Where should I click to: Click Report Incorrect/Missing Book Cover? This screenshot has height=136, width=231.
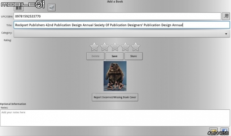click(115, 97)
